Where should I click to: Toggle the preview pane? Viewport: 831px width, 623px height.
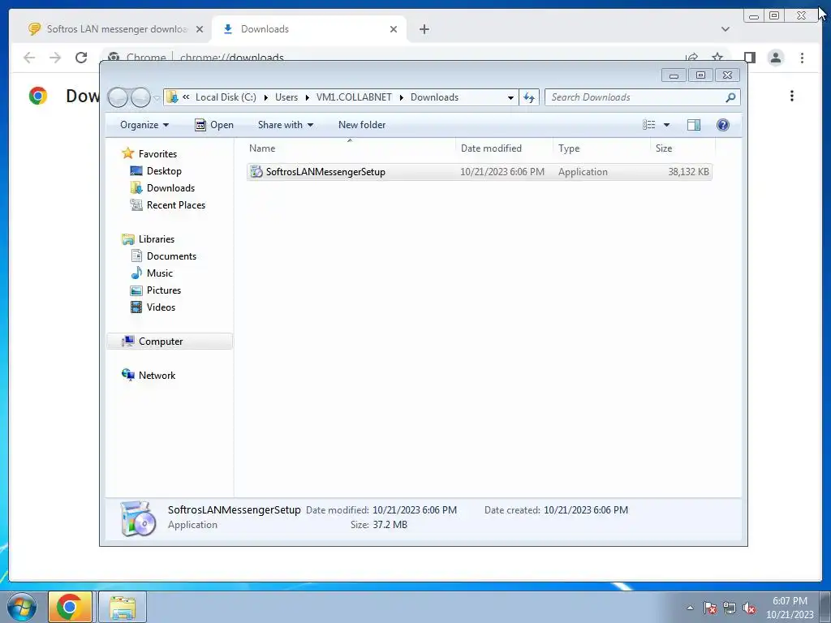pyautogui.click(x=694, y=125)
